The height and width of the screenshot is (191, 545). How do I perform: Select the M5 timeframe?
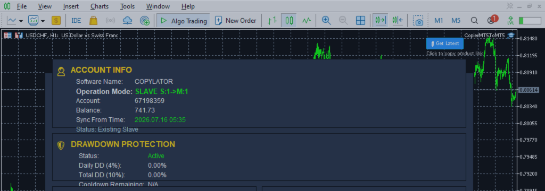click(456, 21)
